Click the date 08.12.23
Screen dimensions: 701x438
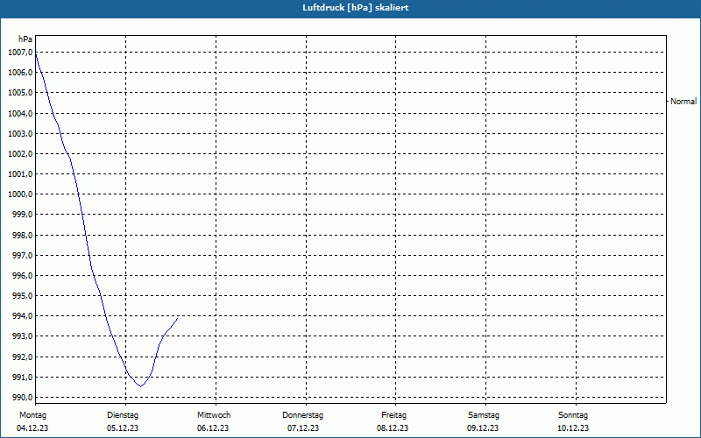point(393,428)
